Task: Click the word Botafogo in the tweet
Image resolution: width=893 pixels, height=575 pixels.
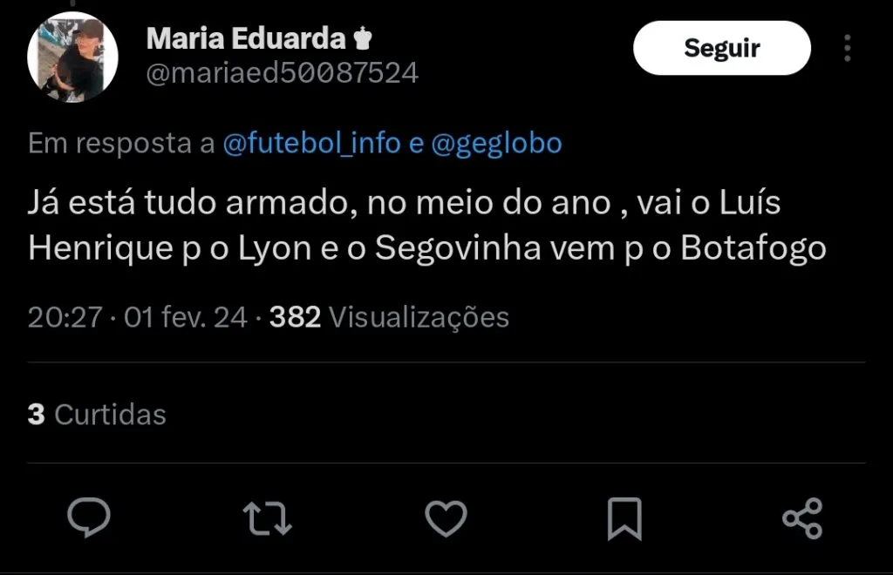Action: tap(753, 248)
